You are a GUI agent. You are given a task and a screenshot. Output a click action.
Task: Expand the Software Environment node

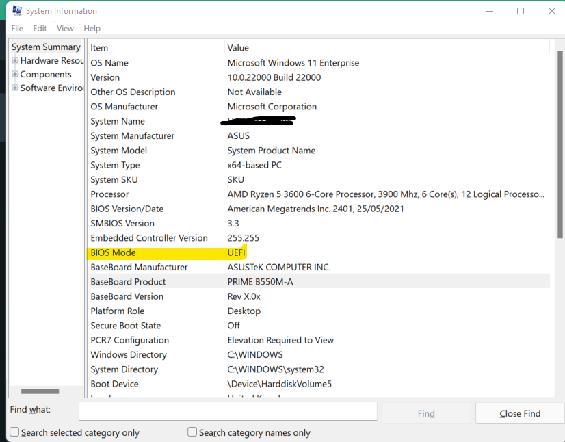click(x=14, y=88)
